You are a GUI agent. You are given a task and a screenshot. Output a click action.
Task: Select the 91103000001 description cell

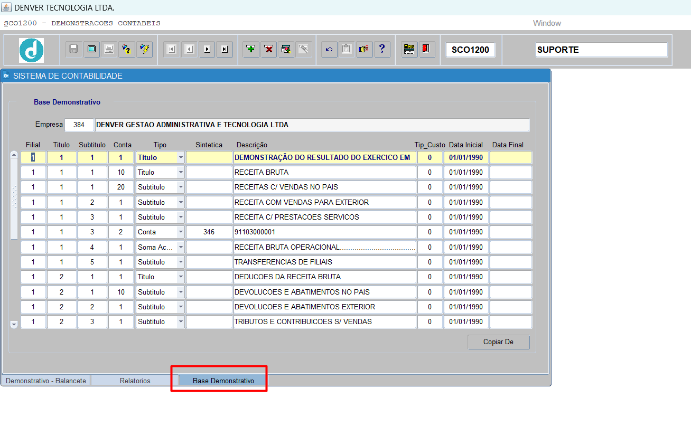click(x=325, y=232)
